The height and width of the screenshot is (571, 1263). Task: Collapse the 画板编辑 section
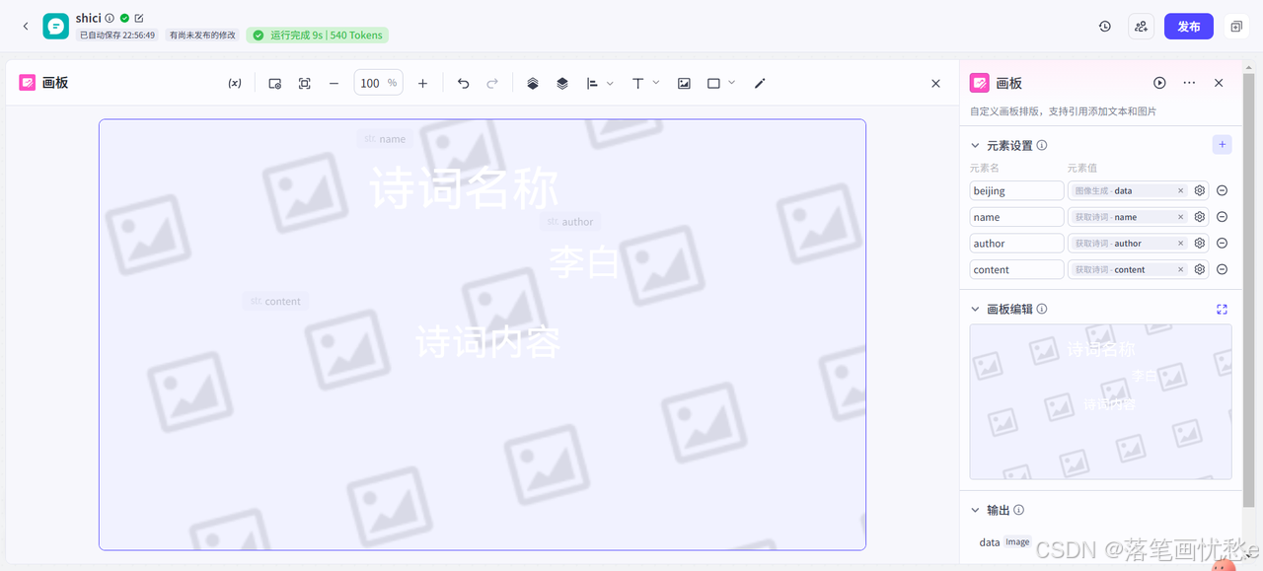pos(976,309)
